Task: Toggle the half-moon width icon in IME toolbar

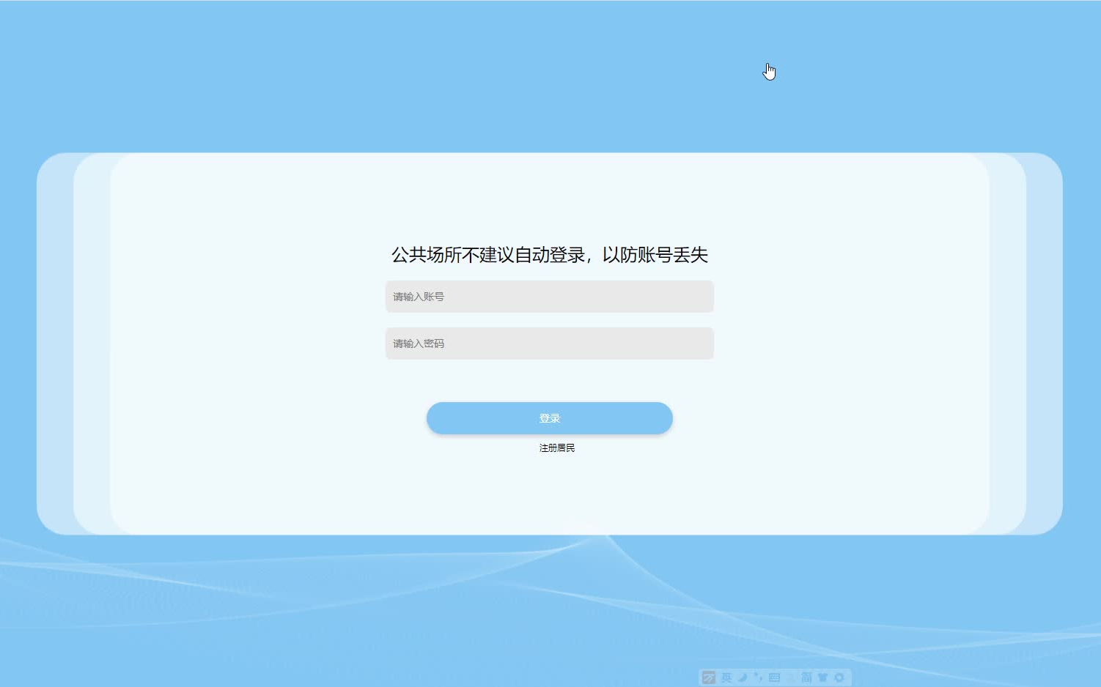Action: click(x=743, y=677)
